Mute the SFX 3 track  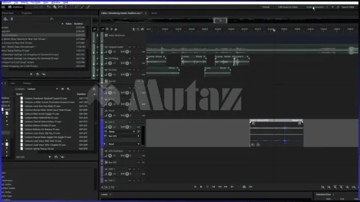click(129, 122)
